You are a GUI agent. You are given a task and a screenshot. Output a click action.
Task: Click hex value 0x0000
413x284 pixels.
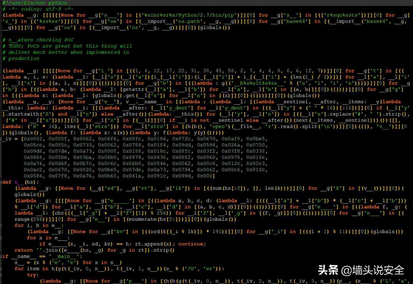[107, 152]
